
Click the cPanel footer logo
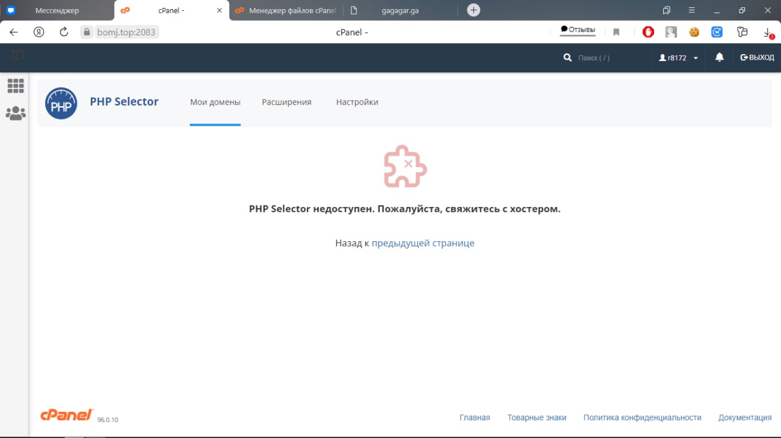[67, 415]
